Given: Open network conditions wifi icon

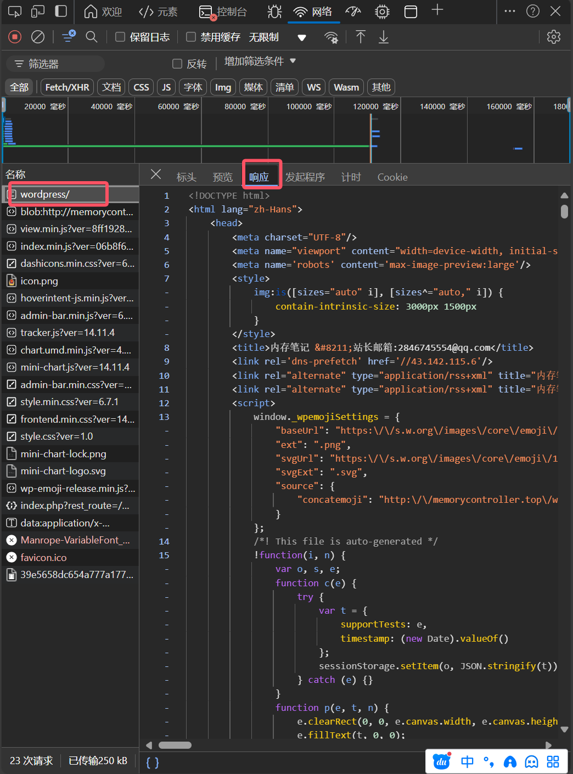Looking at the screenshot, I should [332, 37].
